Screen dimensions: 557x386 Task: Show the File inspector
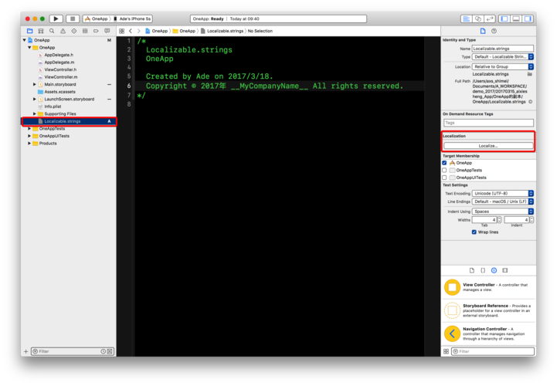click(x=483, y=31)
